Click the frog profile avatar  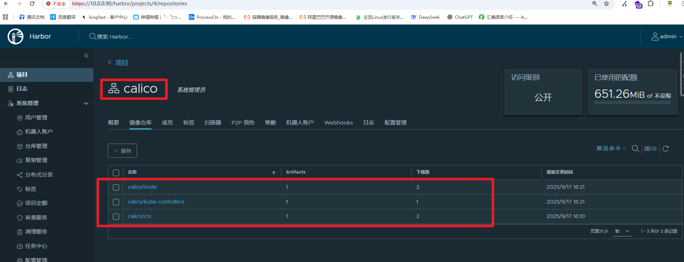670,4
